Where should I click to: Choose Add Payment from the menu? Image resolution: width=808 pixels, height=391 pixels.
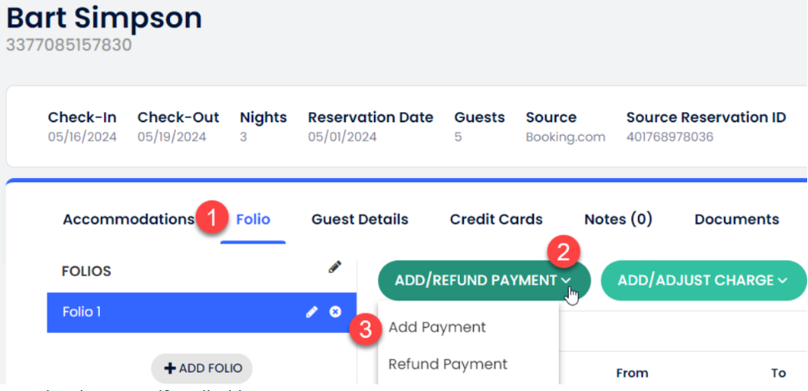click(437, 327)
